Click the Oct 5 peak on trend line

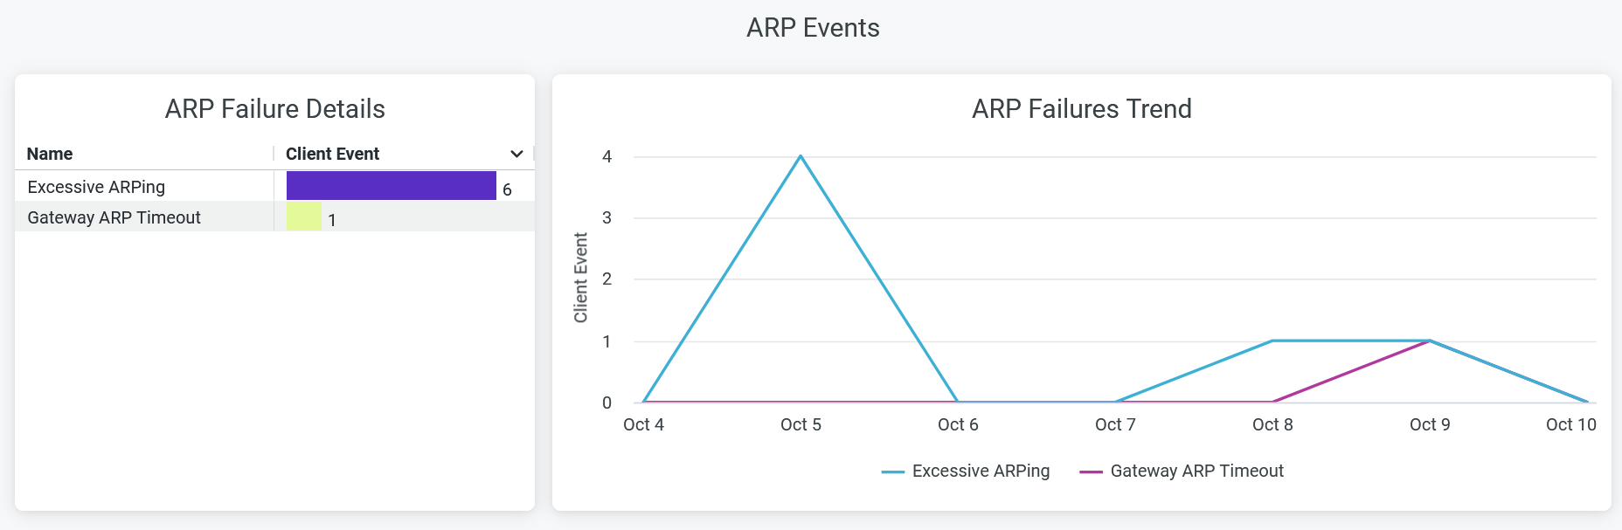click(801, 156)
